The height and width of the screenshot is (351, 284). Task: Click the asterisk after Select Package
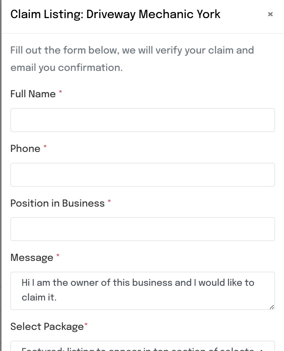[x=86, y=325]
